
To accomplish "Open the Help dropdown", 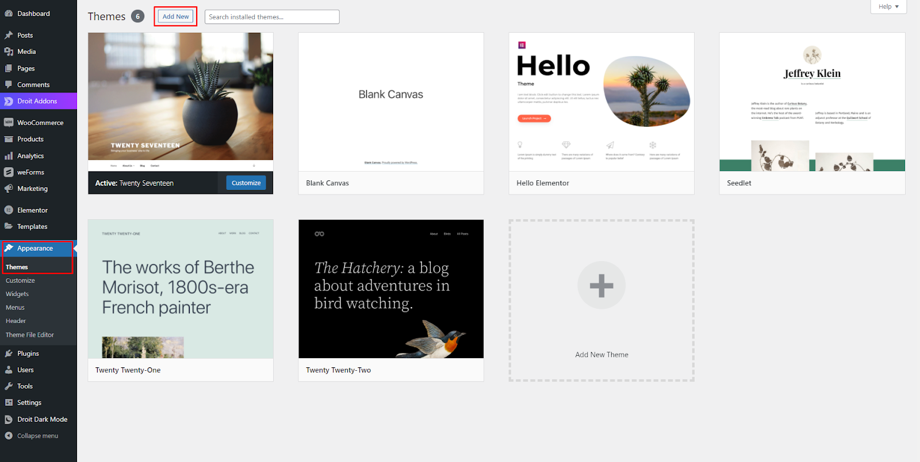I will [x=889, y=6].
